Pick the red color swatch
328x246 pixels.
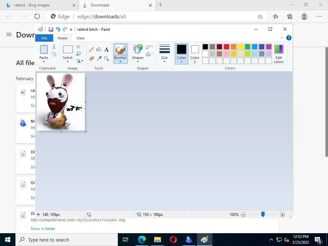pyautogui.click(x=226, y=47)
